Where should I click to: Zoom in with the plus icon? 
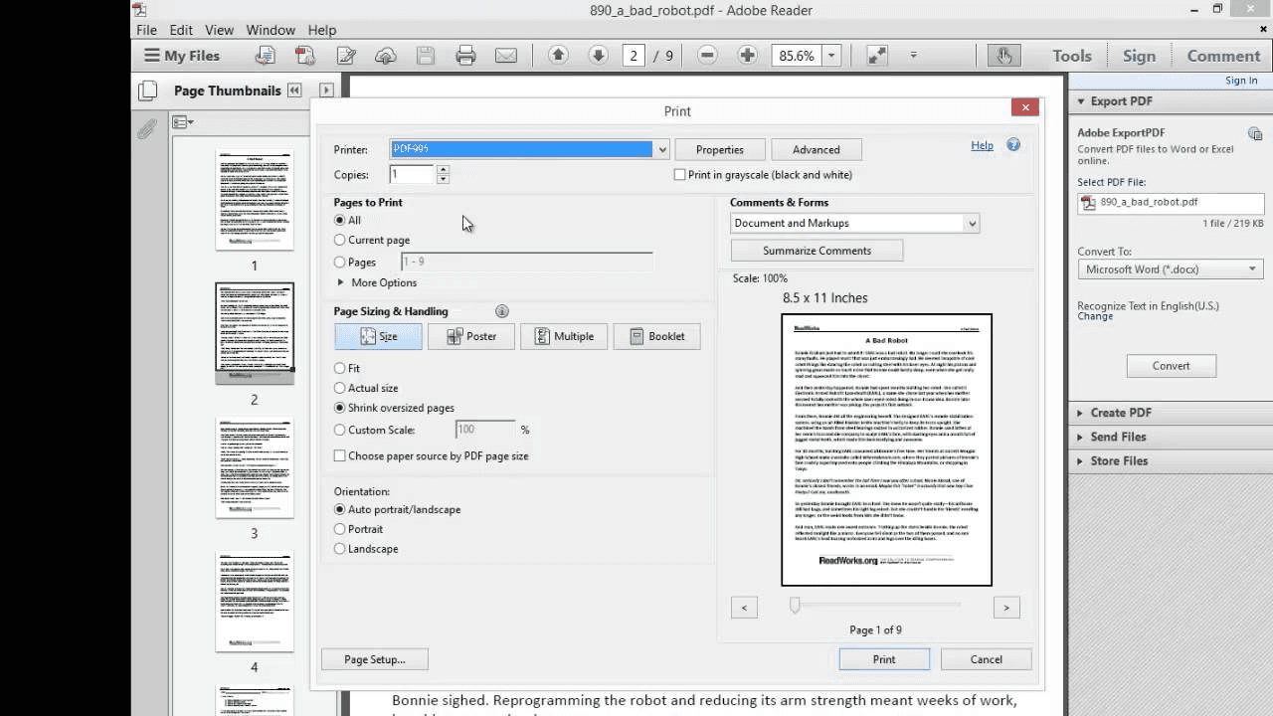tap(747, 56)
